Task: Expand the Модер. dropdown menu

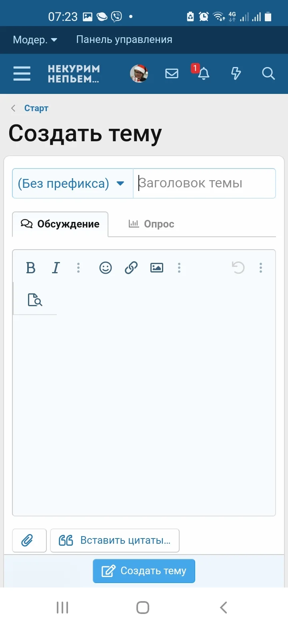Action: tap(35, 40)
